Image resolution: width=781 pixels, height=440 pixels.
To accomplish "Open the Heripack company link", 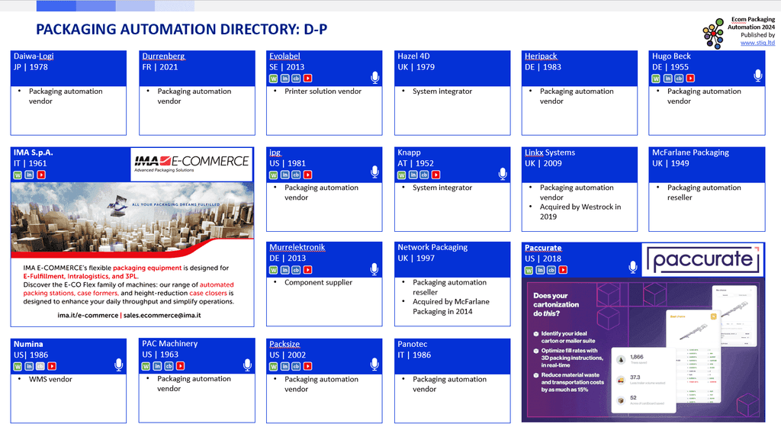I will [x=541, y=56].
